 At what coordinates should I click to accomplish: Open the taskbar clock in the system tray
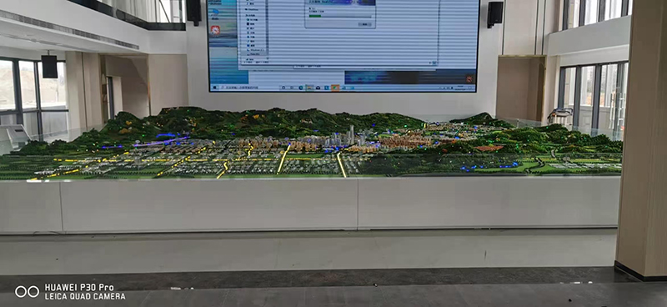(460, 88)
